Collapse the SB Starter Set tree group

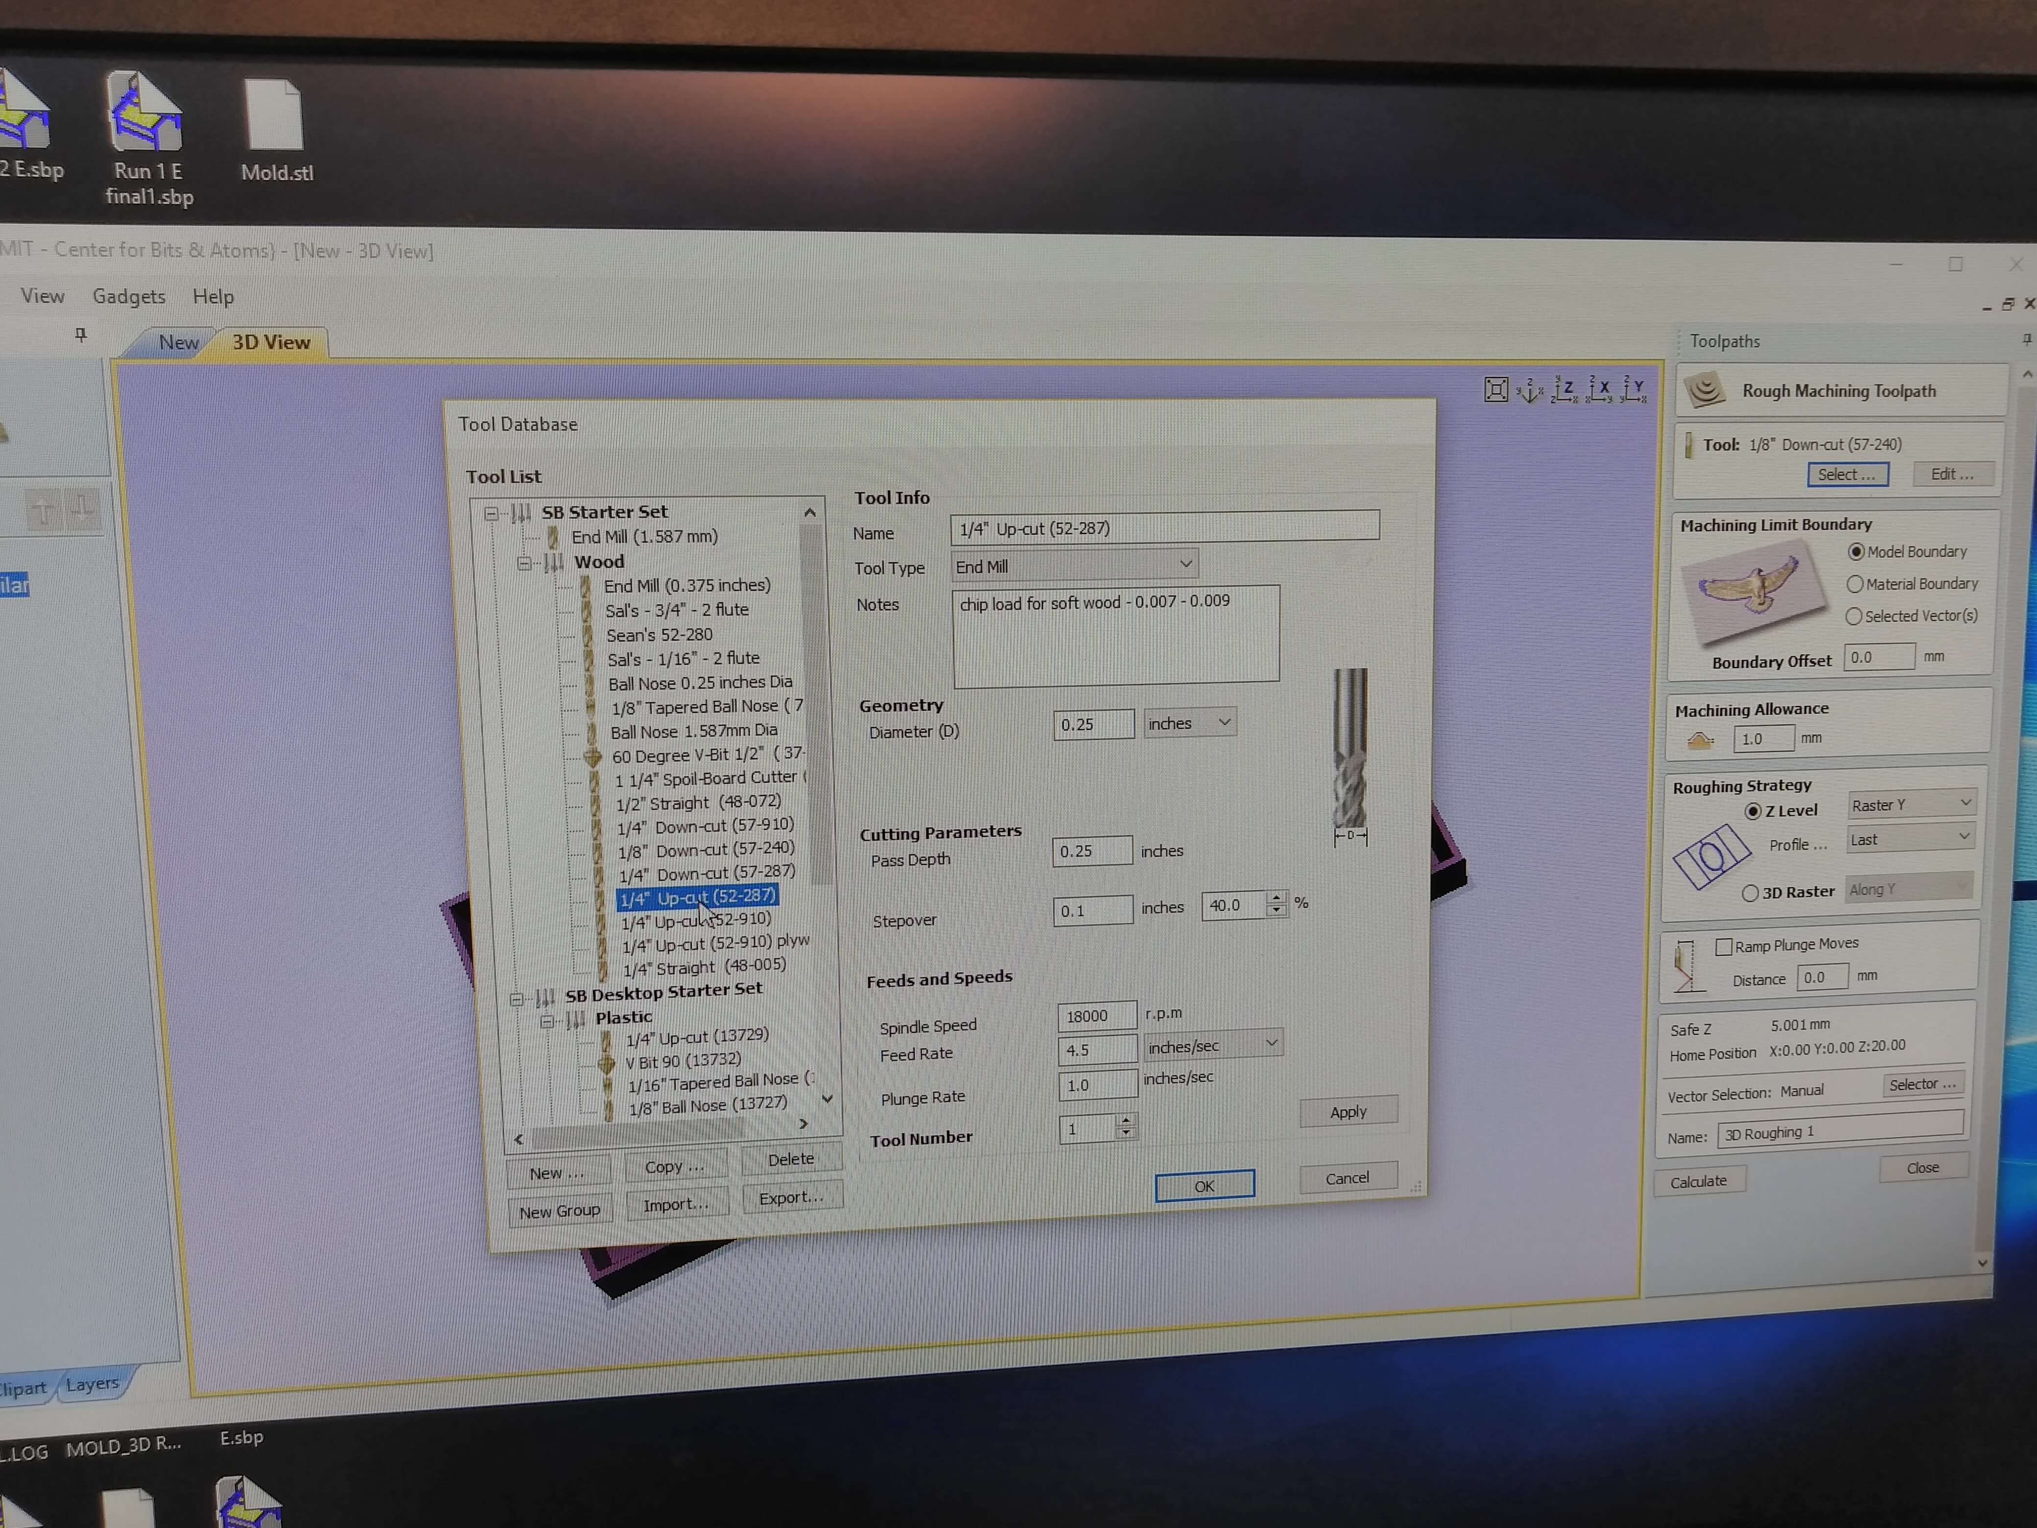491,513
